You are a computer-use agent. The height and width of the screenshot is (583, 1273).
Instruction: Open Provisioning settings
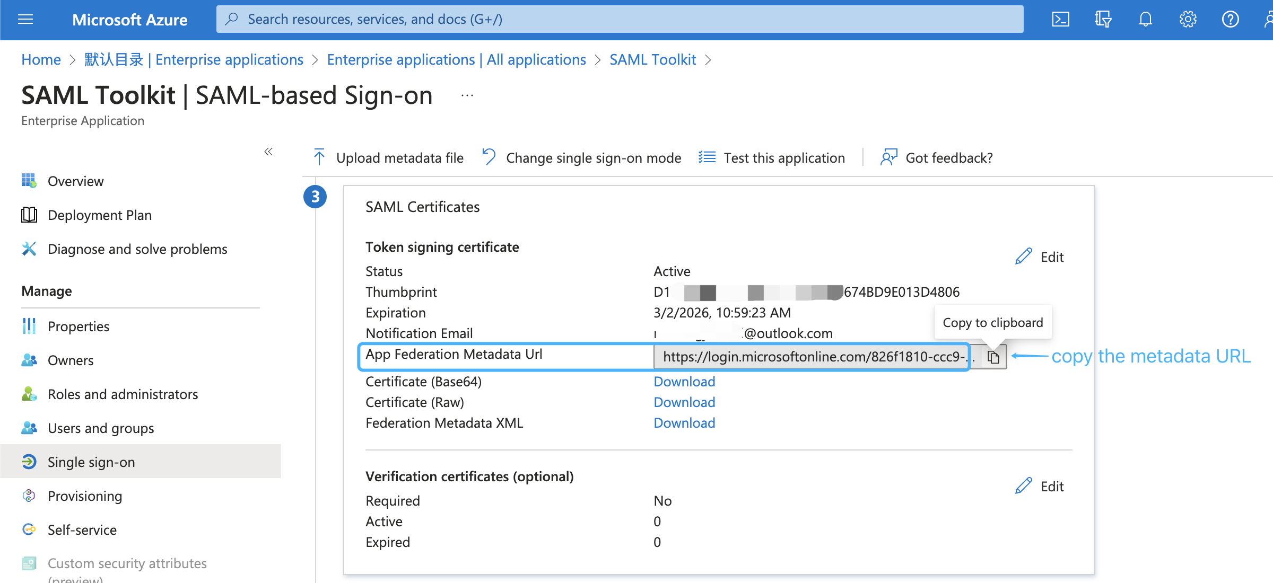(85, 496)
